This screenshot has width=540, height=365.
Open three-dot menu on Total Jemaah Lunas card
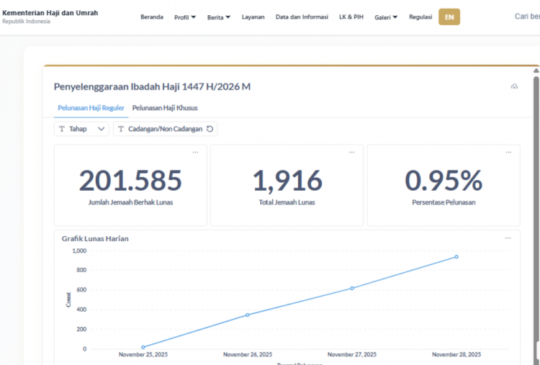351,152
